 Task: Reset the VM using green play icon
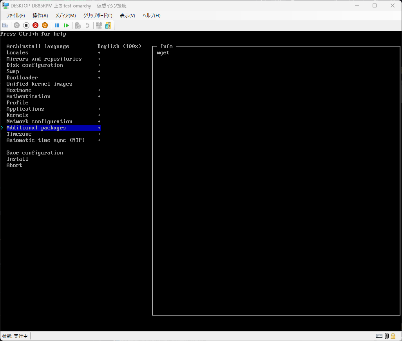pos(66,25)
